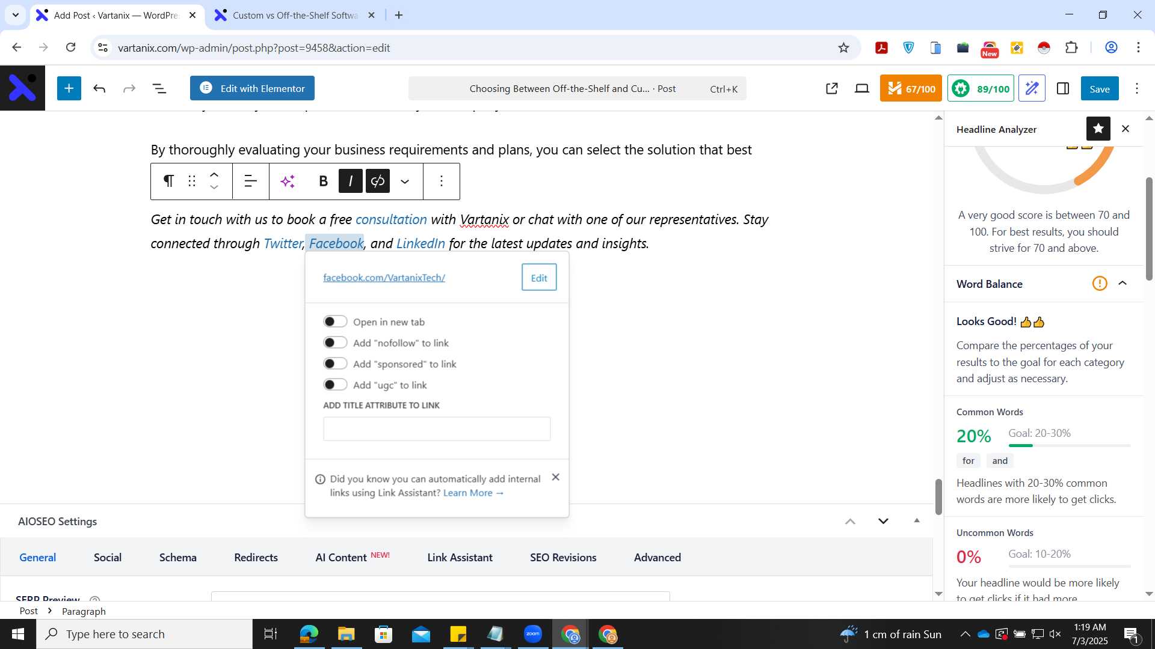Open Headline Analyzer score 67/100
The width and height of the screenshot is (1155, 649).
pos(911,88)
